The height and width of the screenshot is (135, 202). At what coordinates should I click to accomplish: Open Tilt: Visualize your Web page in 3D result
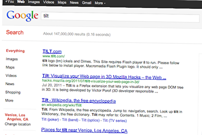(104, 77)
